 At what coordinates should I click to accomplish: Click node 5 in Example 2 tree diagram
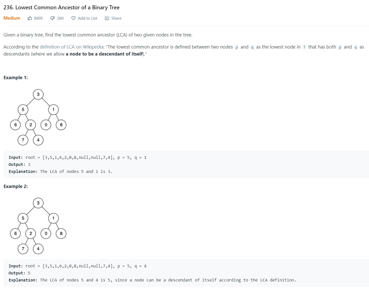click(23, 218)
